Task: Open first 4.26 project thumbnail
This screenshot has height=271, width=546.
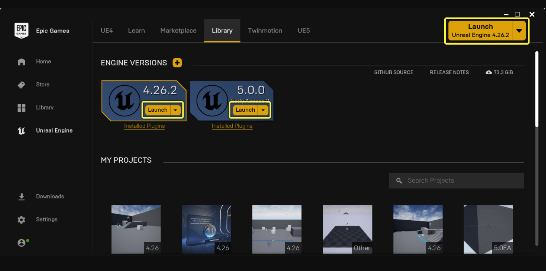Action: (136, 229)
